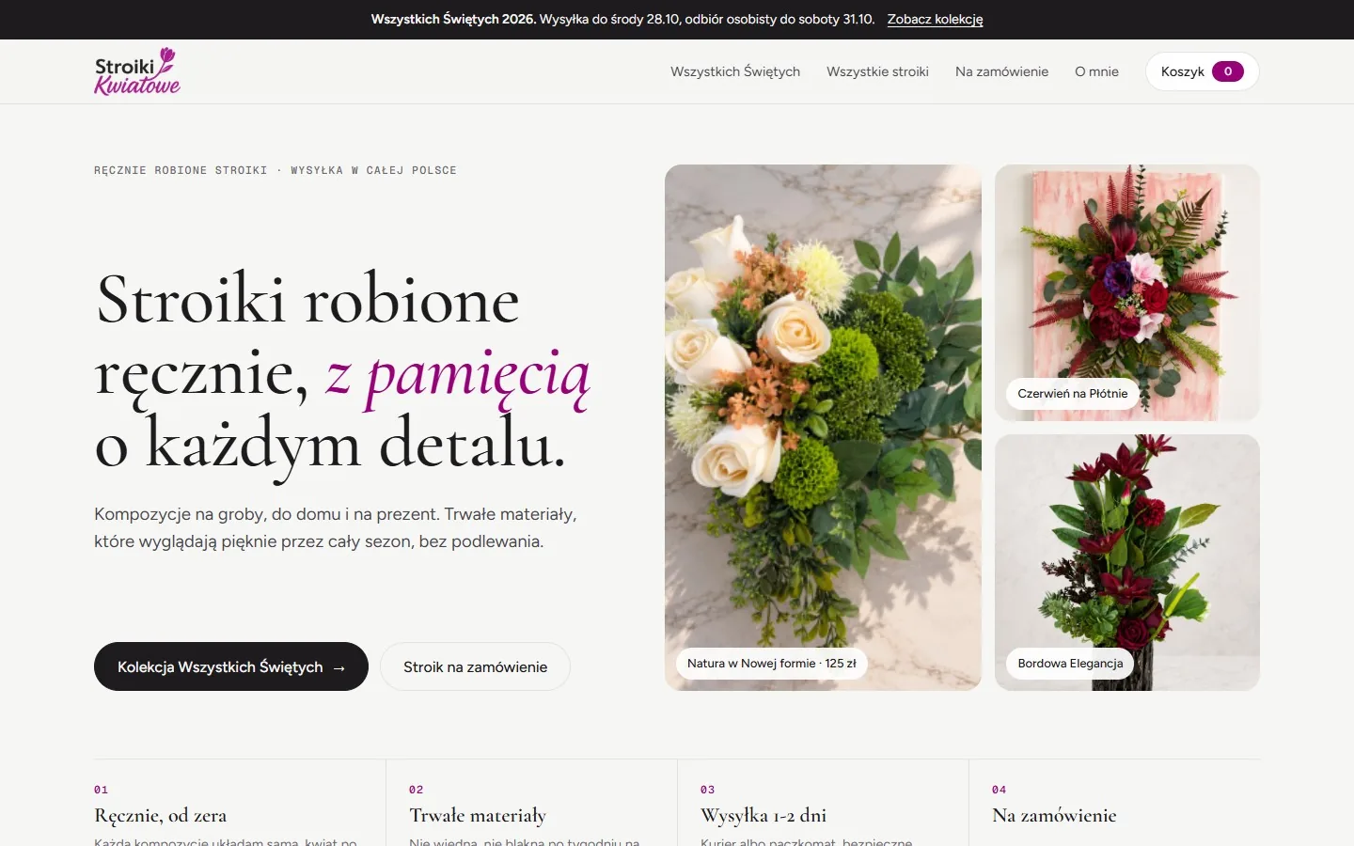Click the 'Wysyłka 1-2 dni' heading
Screen dimensions: 1354x846
tap(764, 815)
